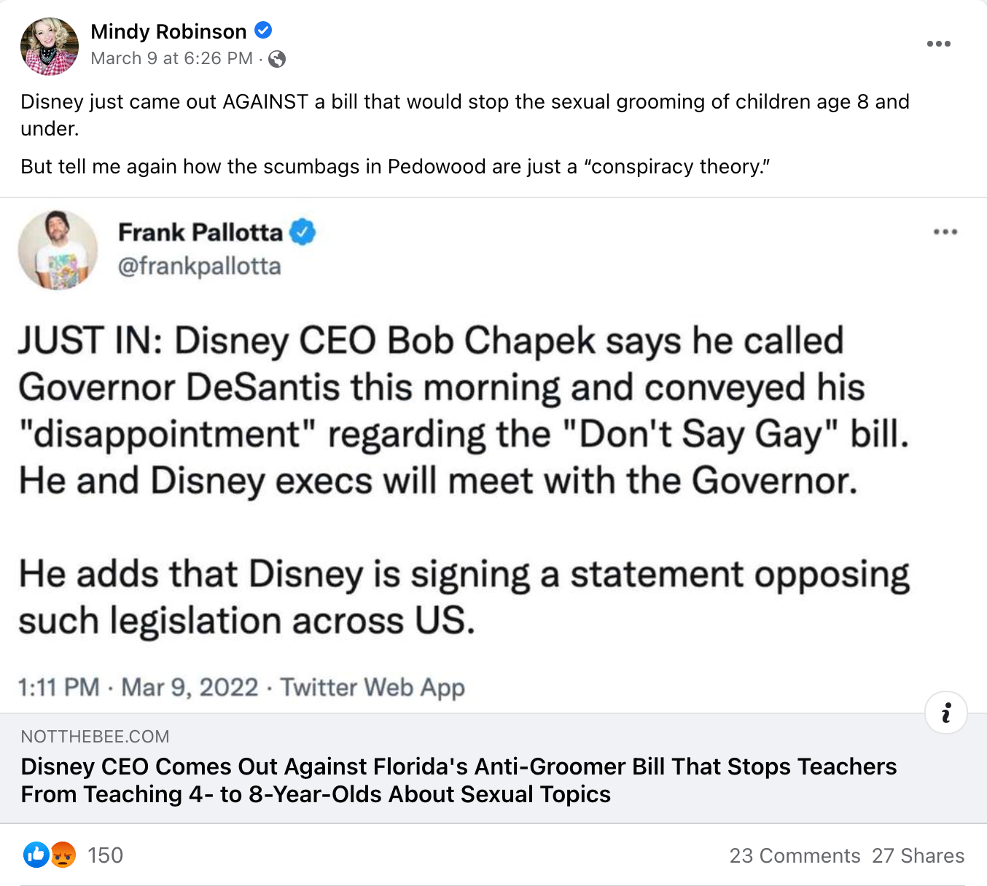The width and height of the screenshot is (987, 886).
Task: Show who reacted via the 150 count
Action: [105, 855]
